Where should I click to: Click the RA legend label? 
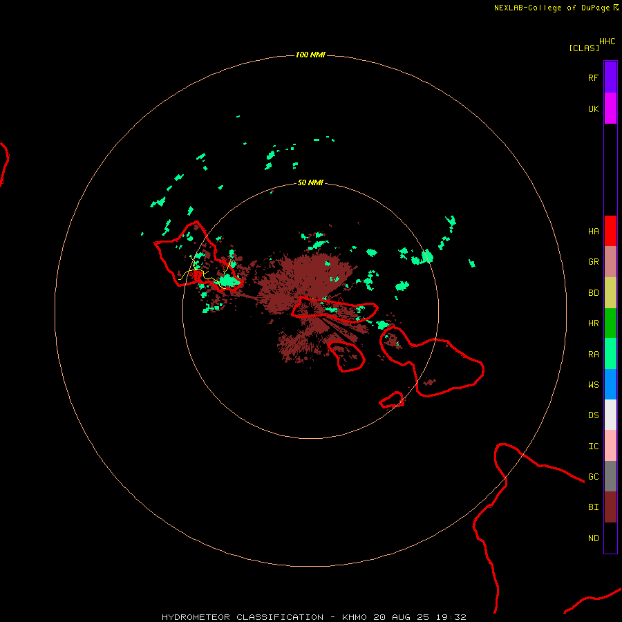tap(593, 355)
